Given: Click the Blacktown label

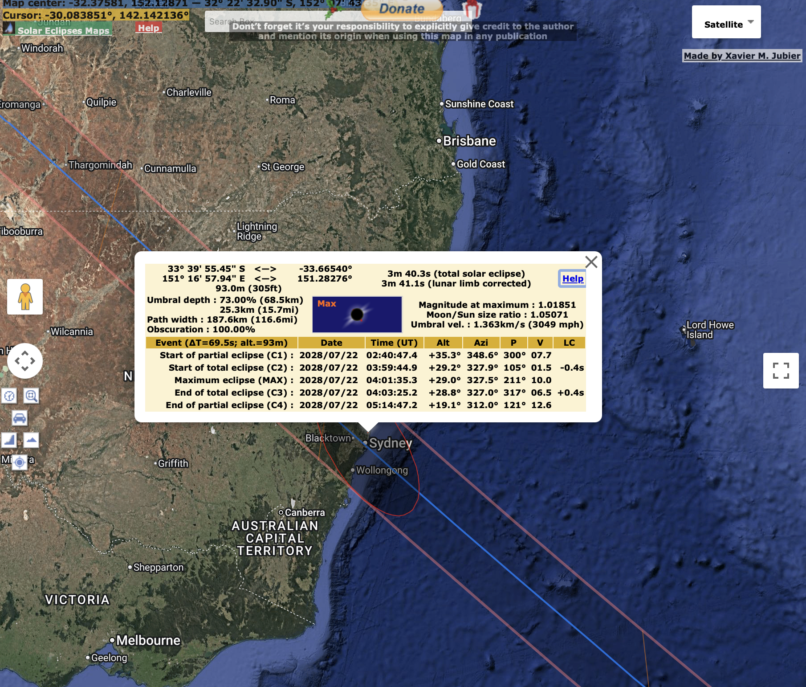Looking at the screenshot, I should point(328,438).
